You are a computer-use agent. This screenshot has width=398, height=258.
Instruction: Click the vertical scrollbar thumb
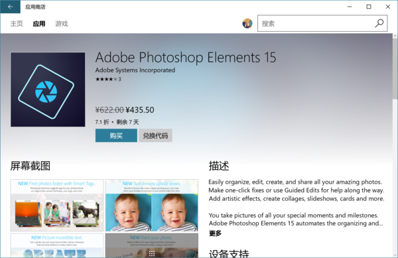[x=395, y=68]
